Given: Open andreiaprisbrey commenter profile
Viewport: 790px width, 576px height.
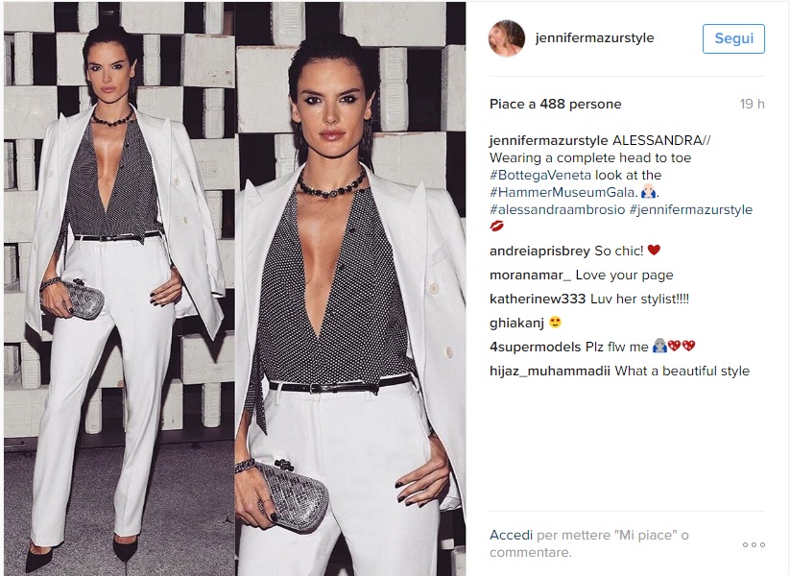Looking at the screenshot, I should [x=539, y=251].
